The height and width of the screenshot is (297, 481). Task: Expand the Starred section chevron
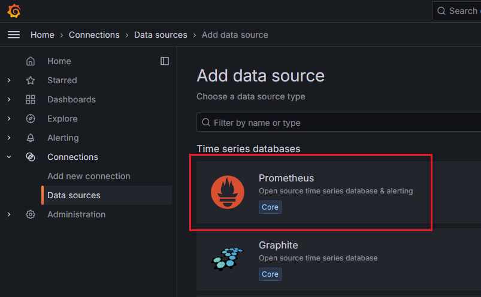click(x=9, y=80)
